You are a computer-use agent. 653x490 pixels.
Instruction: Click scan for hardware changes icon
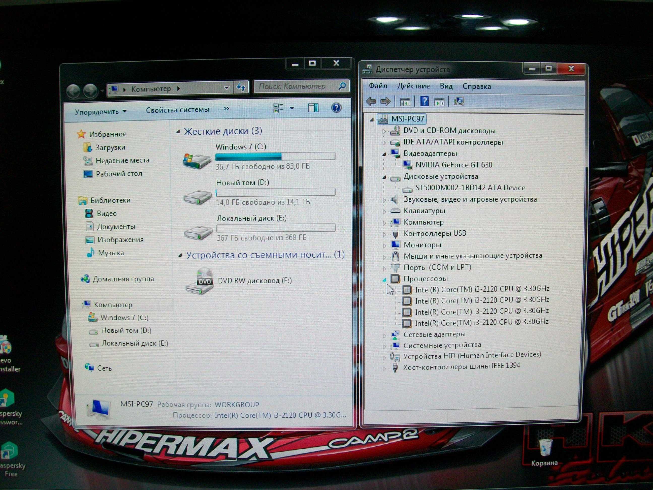coord(459,101)
